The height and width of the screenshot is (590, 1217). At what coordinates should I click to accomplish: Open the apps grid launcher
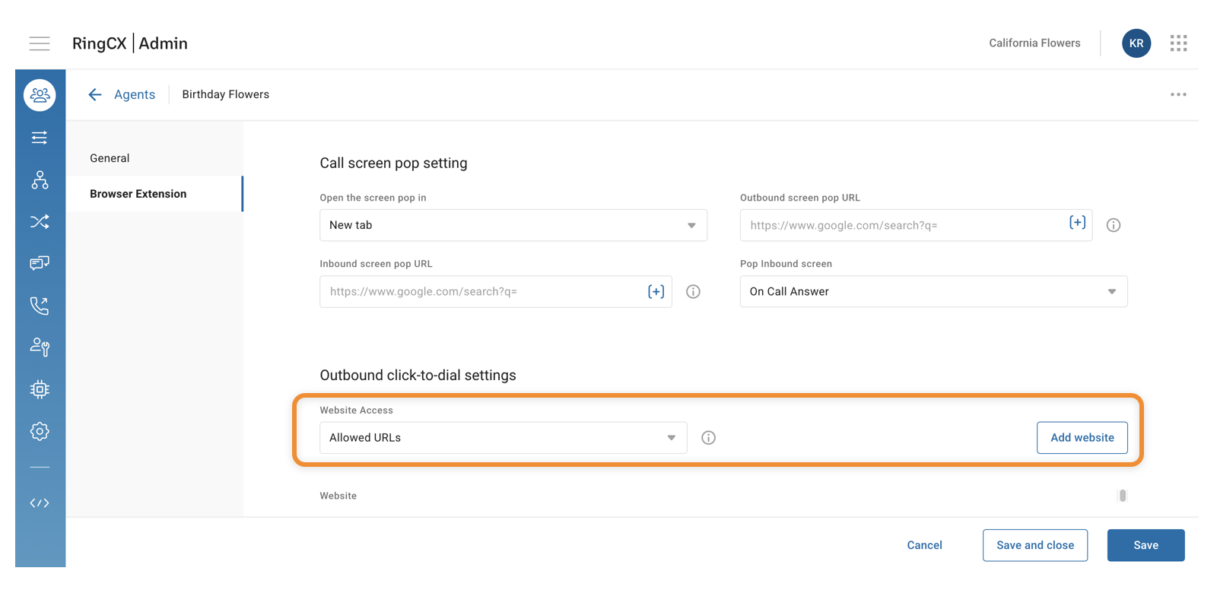(1178, 43)
